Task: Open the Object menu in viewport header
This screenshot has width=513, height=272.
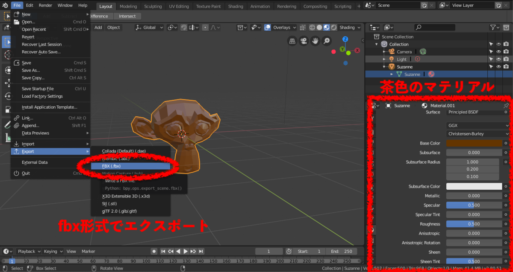Action: point(113,27)
